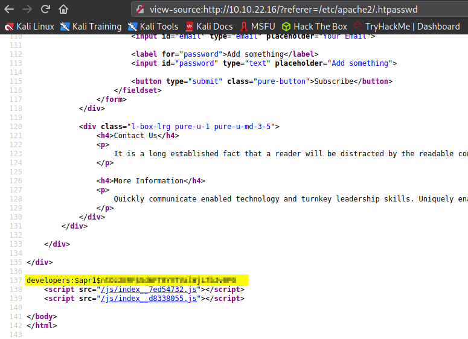
Task: Open the browser home page icon
Action: point(63,10)
